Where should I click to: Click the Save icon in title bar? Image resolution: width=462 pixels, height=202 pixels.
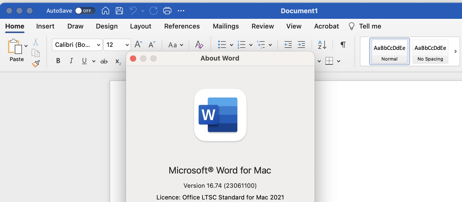(119, 11)
